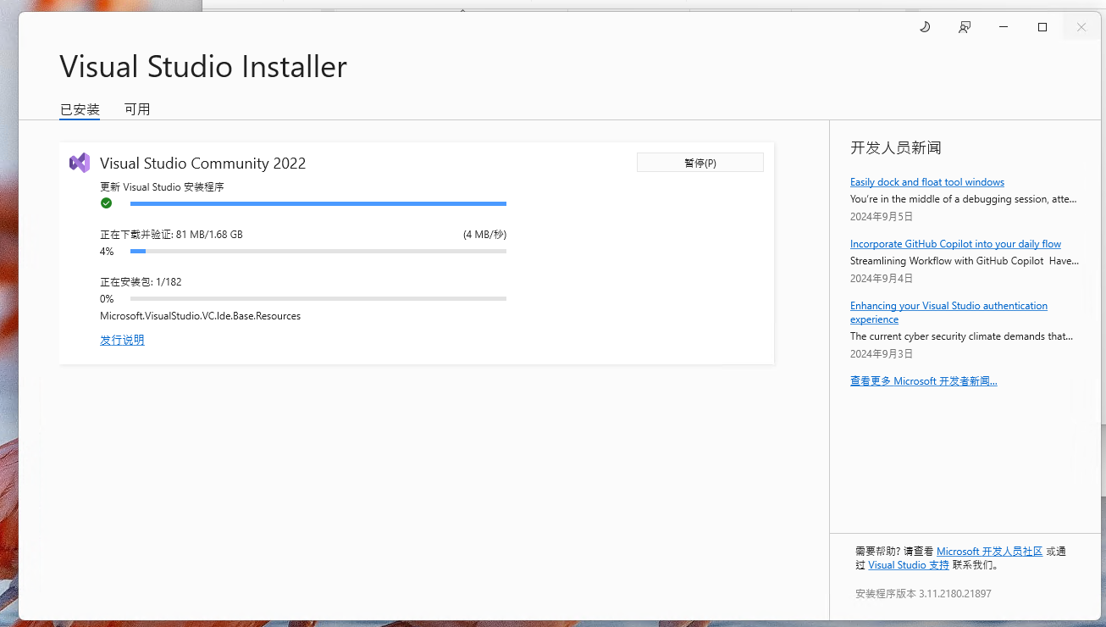This screenshot has width=1106, height=627.
Task: Open the 发行说明 release notes link
Action: [x=122, y=340]
